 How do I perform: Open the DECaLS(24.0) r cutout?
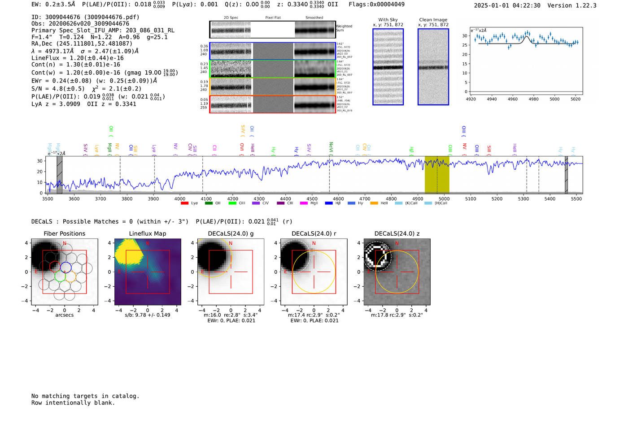click(x=314, y=272)
